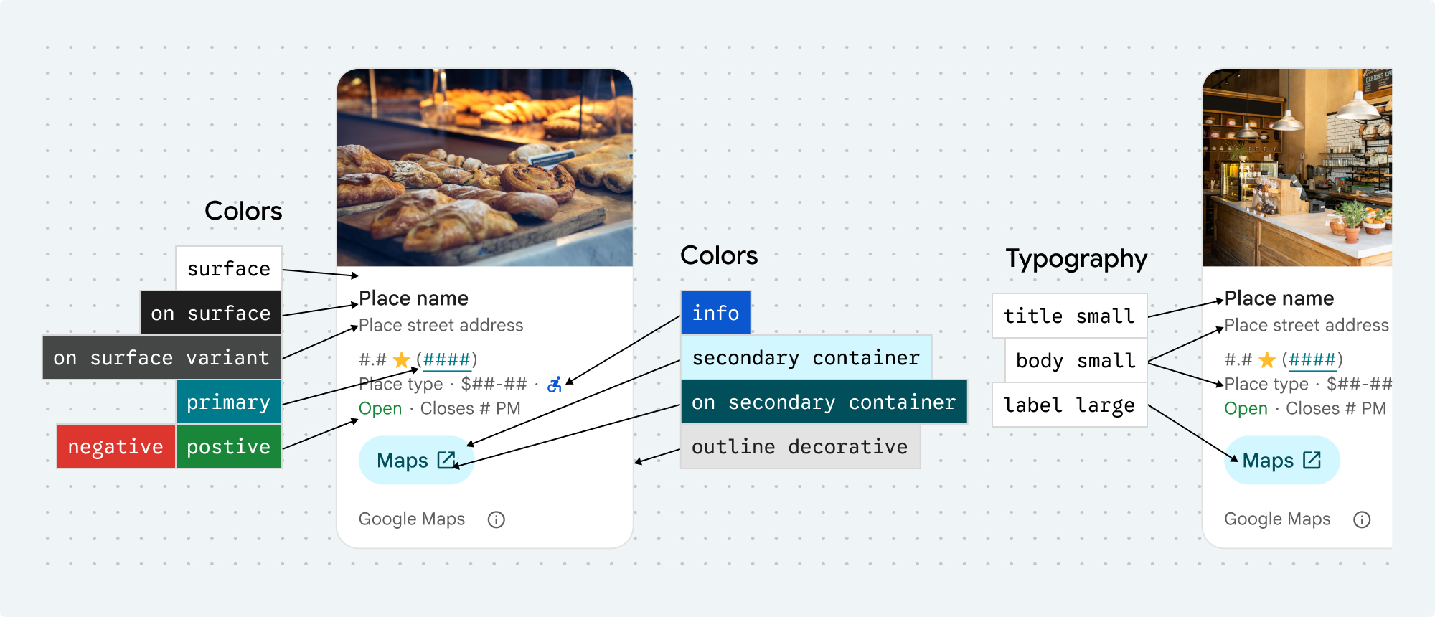This screenshot has width=1435, height=617.
Task: Select the on secondary container swatch
Action: pos(824,402)
